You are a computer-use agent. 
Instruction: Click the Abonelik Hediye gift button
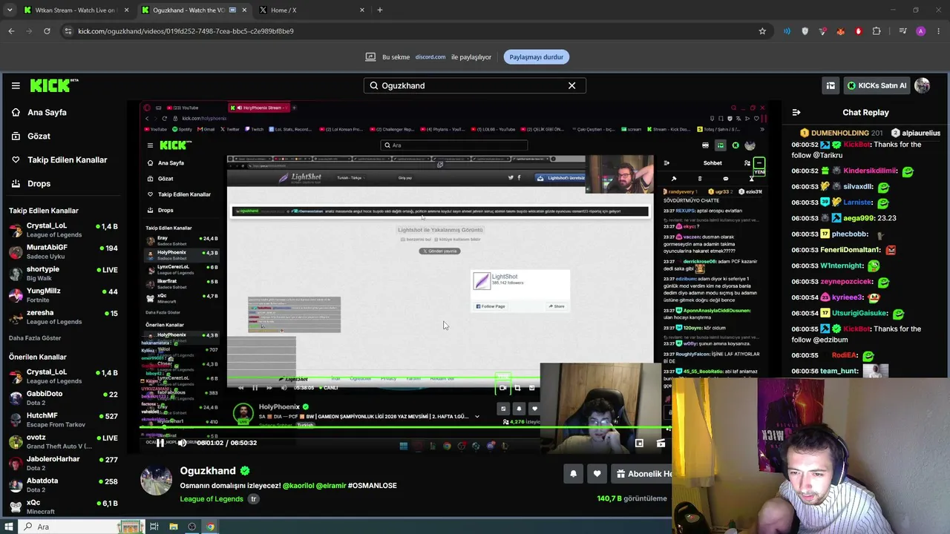coord(643,474)
